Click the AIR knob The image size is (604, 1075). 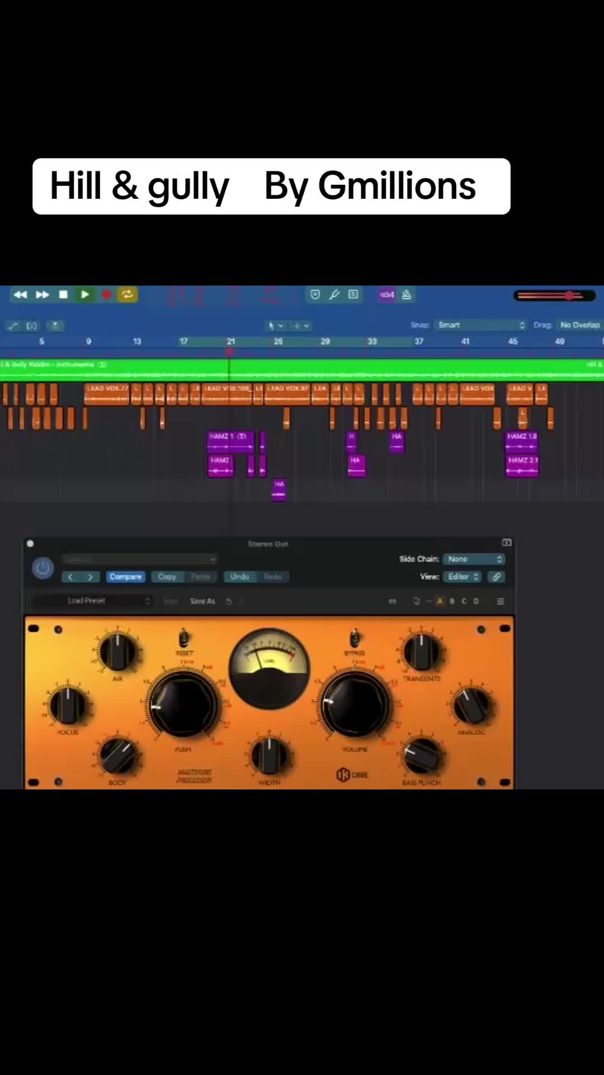(117, 652)
